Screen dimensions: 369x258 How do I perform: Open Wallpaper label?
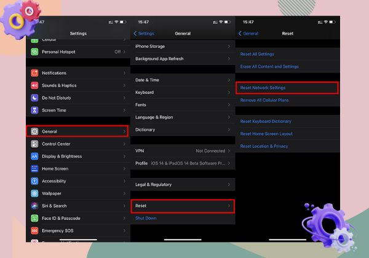(52, 193)
